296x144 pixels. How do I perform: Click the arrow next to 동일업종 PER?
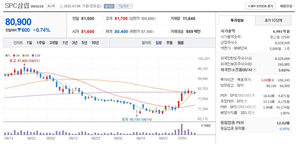click(245, 123)
